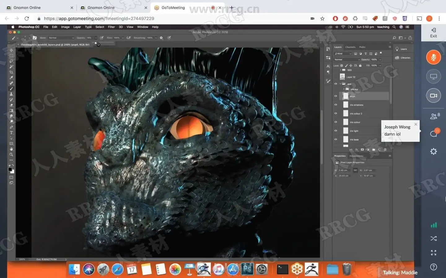The image size is (446, 278).
Task: Switch to the Channels tab
Action: click(350, 47)
